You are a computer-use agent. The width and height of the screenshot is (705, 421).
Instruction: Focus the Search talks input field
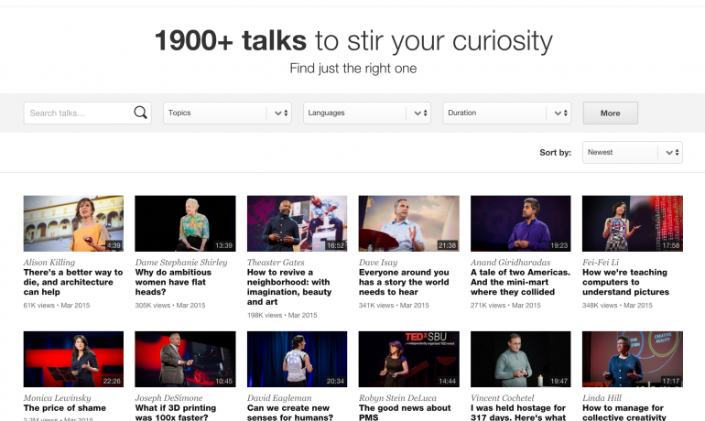(87, 113)
